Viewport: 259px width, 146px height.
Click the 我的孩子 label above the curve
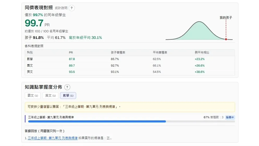(226, 17)
